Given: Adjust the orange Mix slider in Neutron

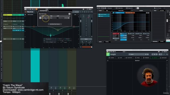Looking at the screenshot, I should (x=87, y=47).
